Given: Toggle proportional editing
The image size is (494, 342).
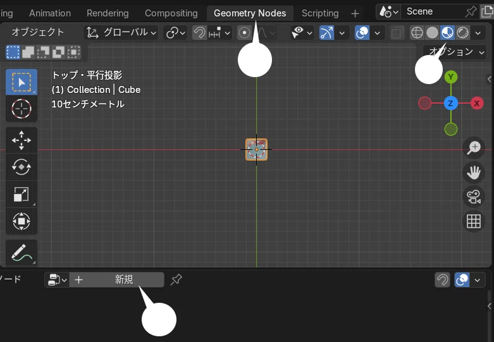Looking at the screenshot, I should 244,32.
